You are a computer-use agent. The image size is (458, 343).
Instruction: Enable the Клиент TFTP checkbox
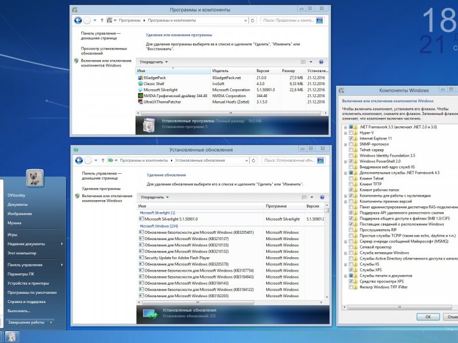pos(351,184)
